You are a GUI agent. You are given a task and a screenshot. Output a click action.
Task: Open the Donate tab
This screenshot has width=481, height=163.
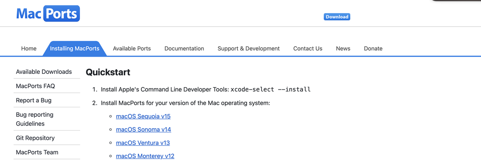point(373,49)
